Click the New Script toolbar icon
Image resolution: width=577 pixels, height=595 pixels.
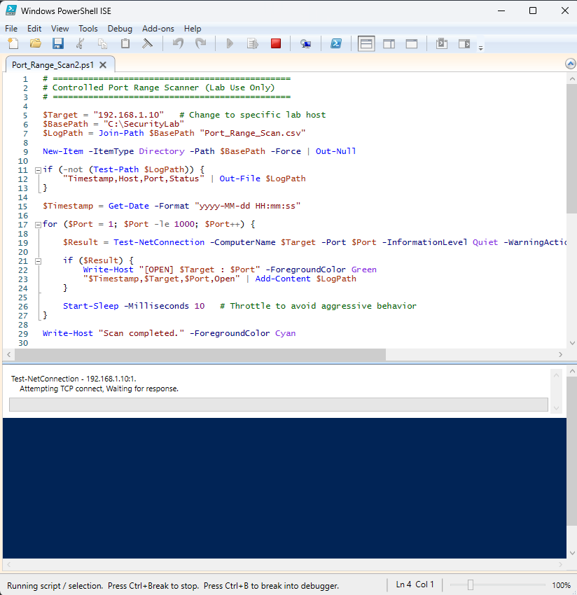coord(13,44)
